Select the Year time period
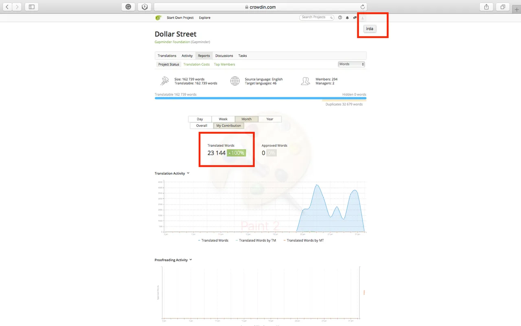 click(x=270, y=119)
